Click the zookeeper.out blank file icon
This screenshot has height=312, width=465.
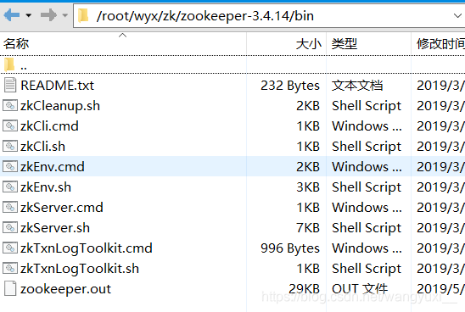[x=10, y=288]
